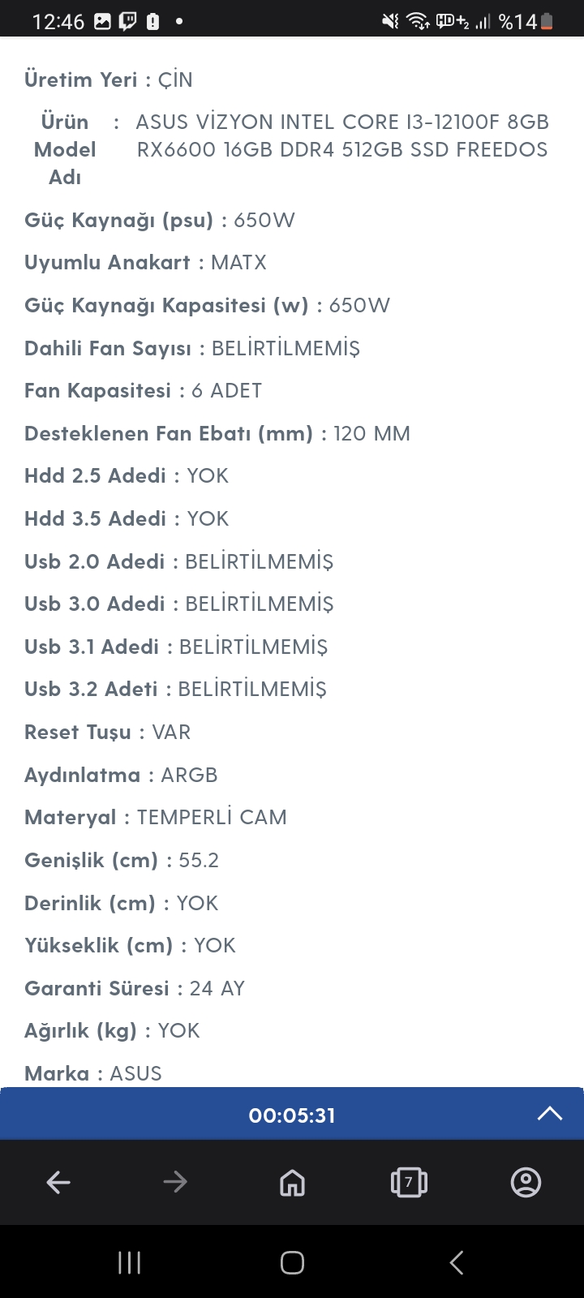Expand the blue countdown bar chevron
584x1298 pixels.
[x=550, y=1113]
